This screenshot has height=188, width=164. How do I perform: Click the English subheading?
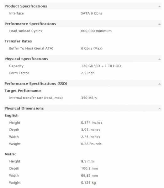12,116
